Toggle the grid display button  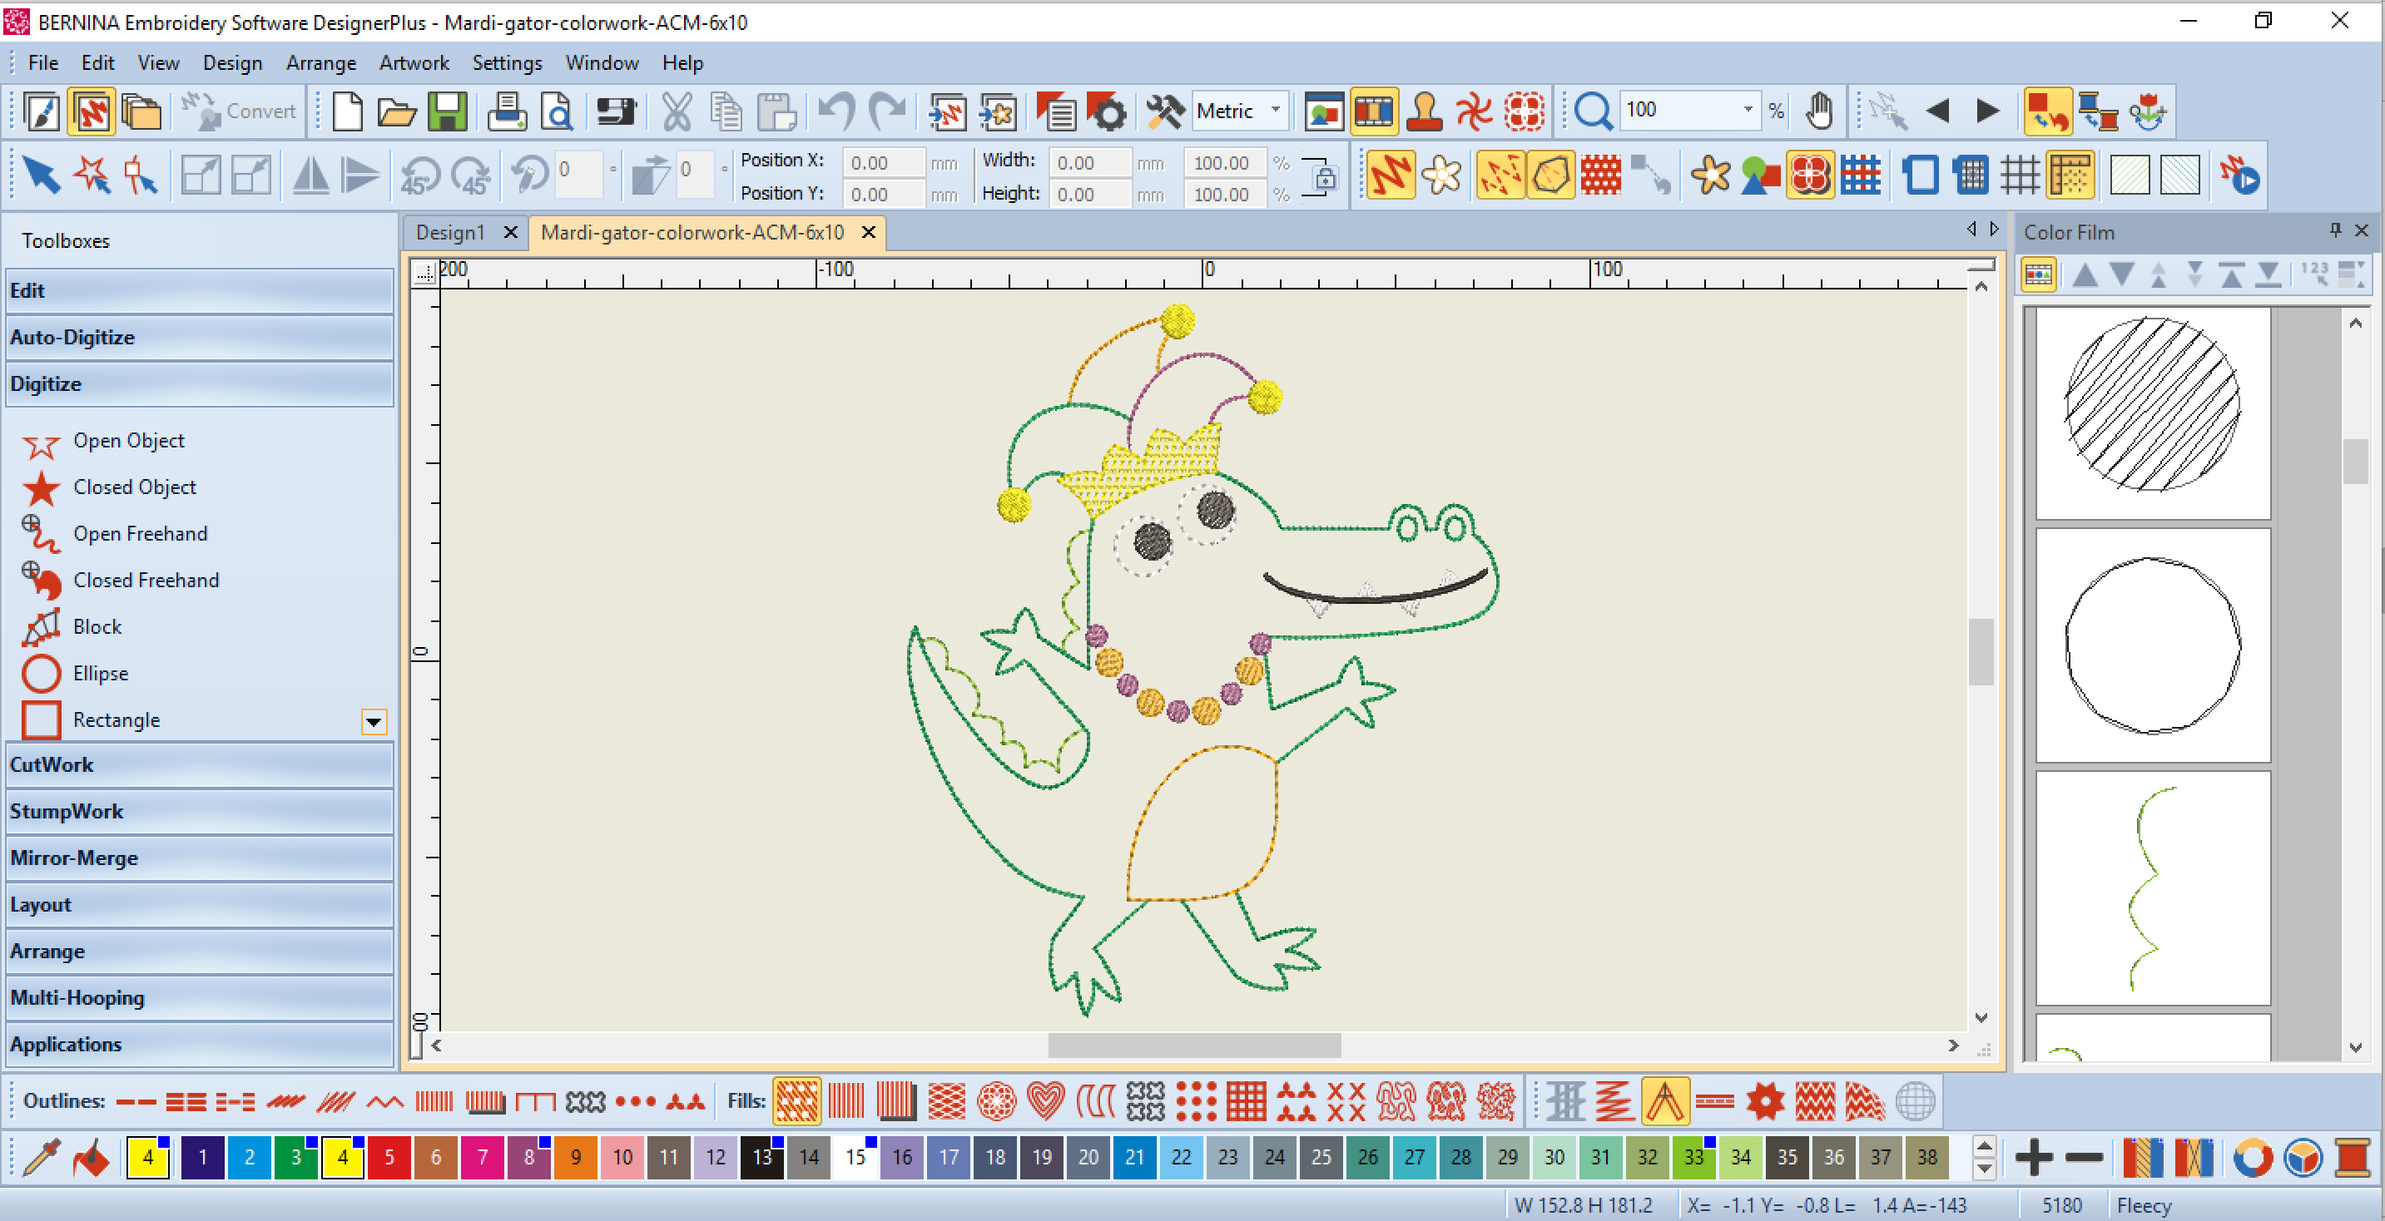pos(2020,175)
